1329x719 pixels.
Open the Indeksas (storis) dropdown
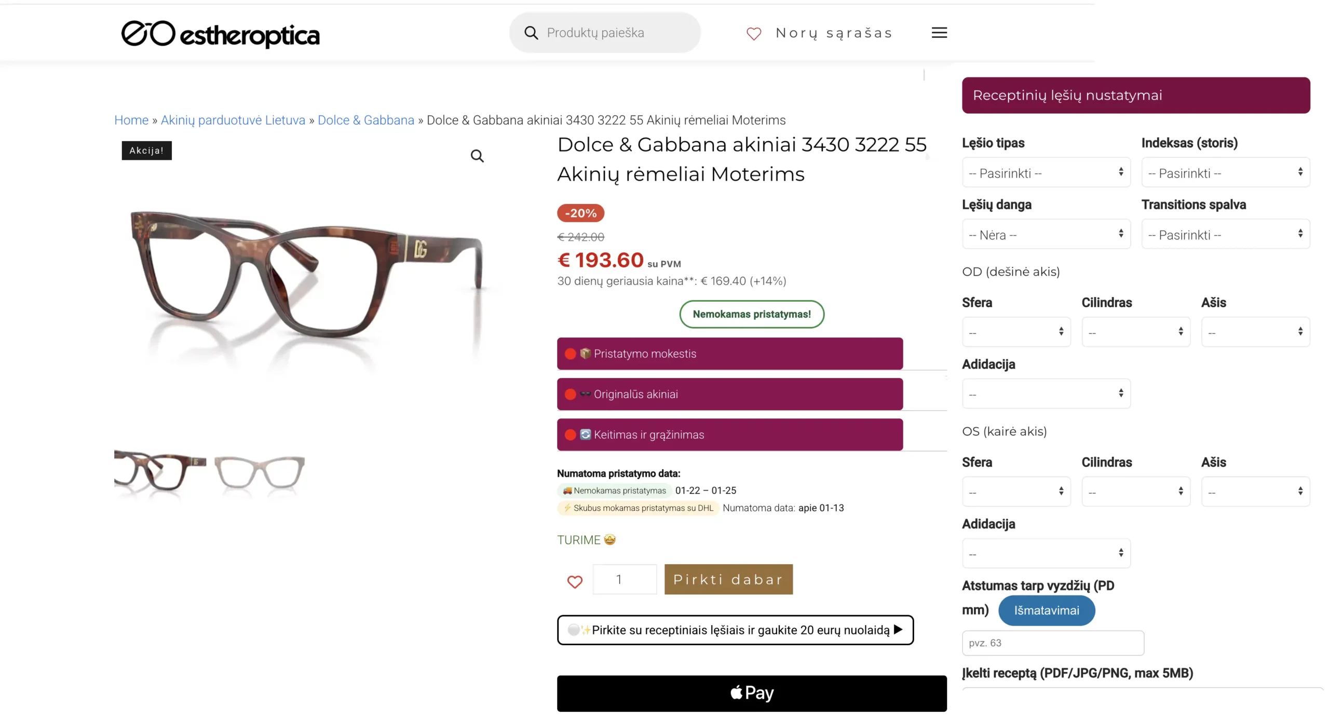[1225, 172]
